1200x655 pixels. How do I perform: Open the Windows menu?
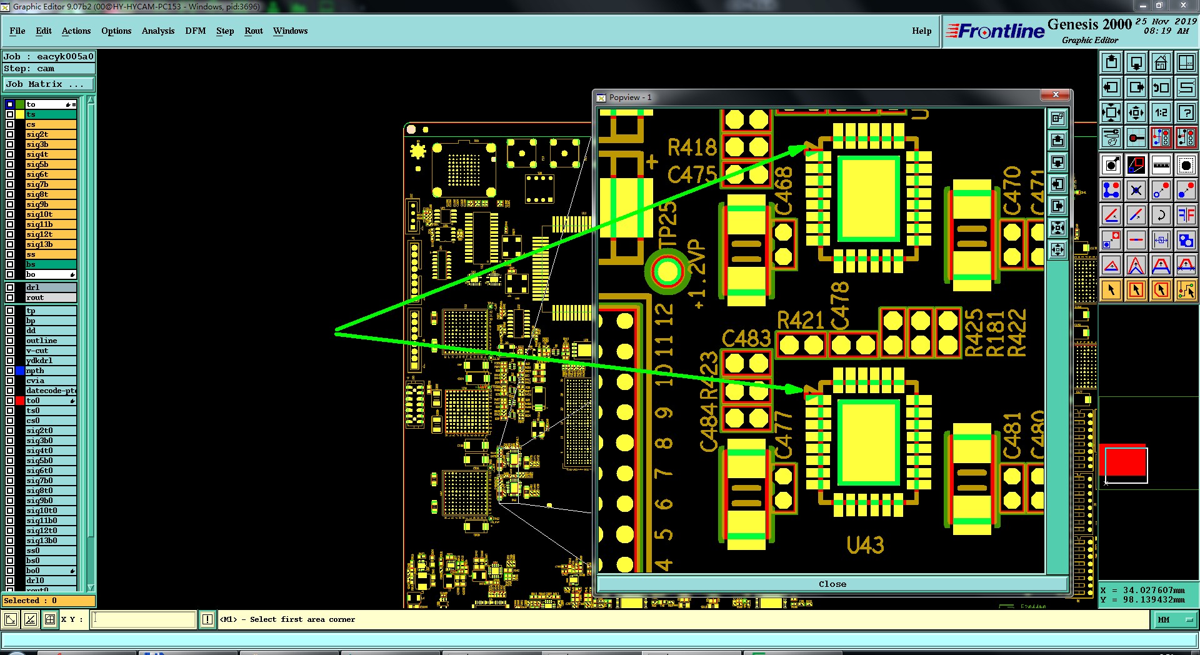pos(290,31)
